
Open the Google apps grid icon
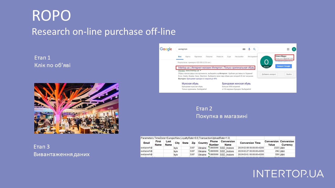288,49
